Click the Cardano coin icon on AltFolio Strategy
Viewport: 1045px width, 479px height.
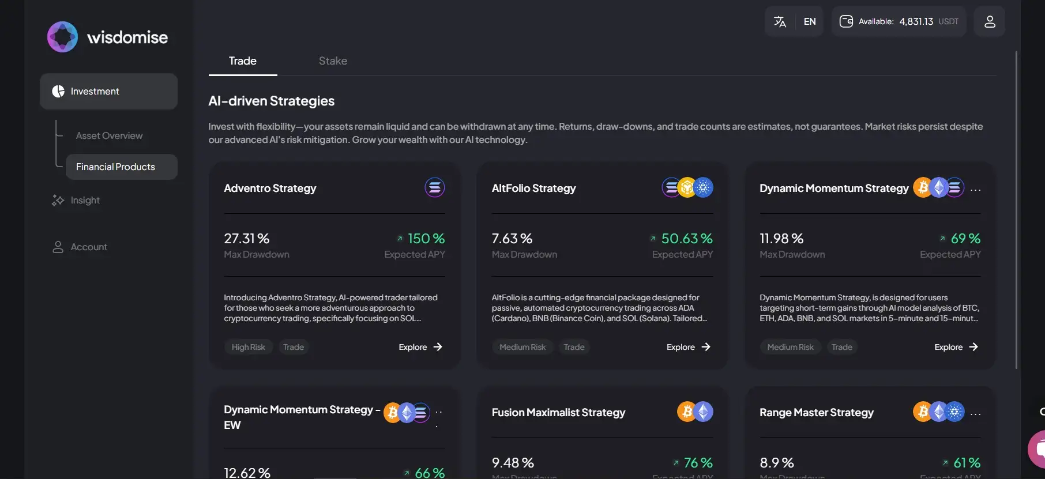click(x=704, y=188)
